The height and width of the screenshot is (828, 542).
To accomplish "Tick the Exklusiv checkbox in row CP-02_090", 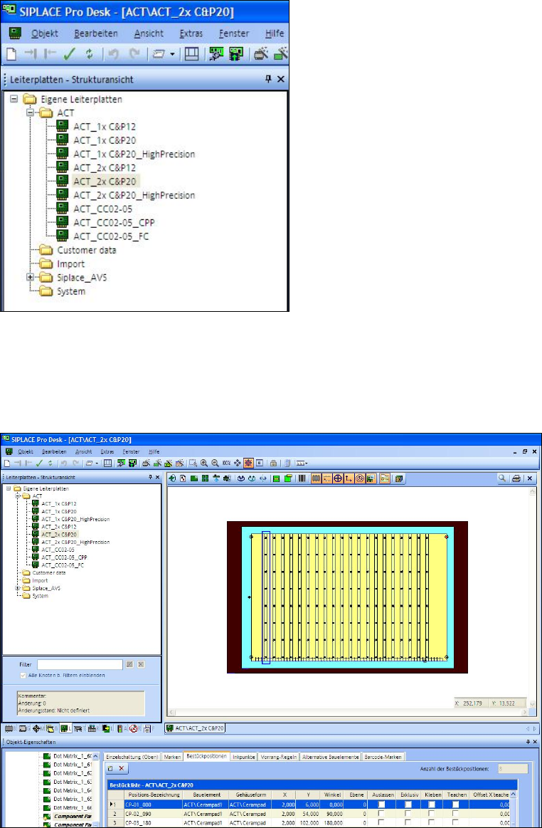I will [408, 814].
